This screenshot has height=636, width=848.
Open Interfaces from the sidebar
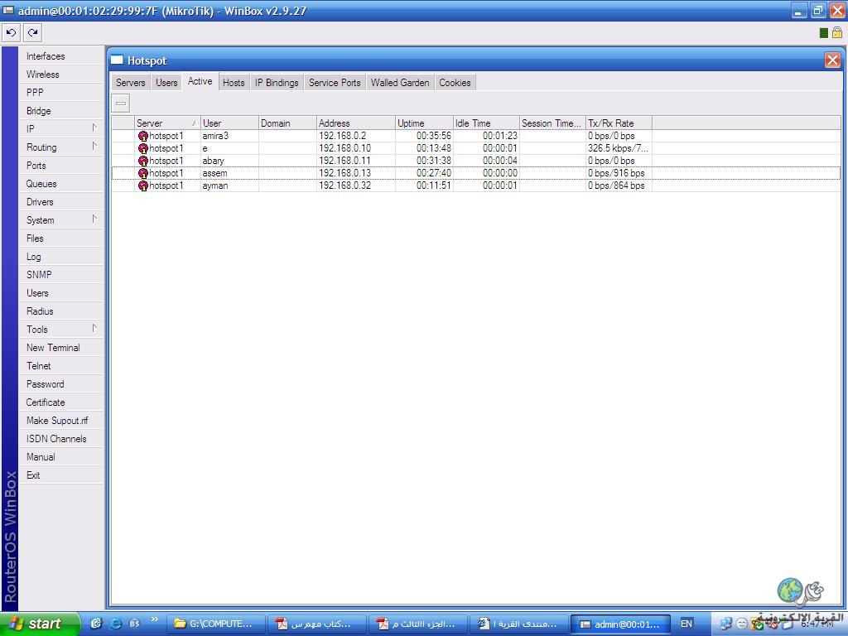coord(61,55)
